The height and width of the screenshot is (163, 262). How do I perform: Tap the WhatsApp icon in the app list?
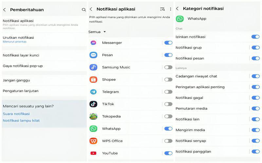tap(93, 129)
